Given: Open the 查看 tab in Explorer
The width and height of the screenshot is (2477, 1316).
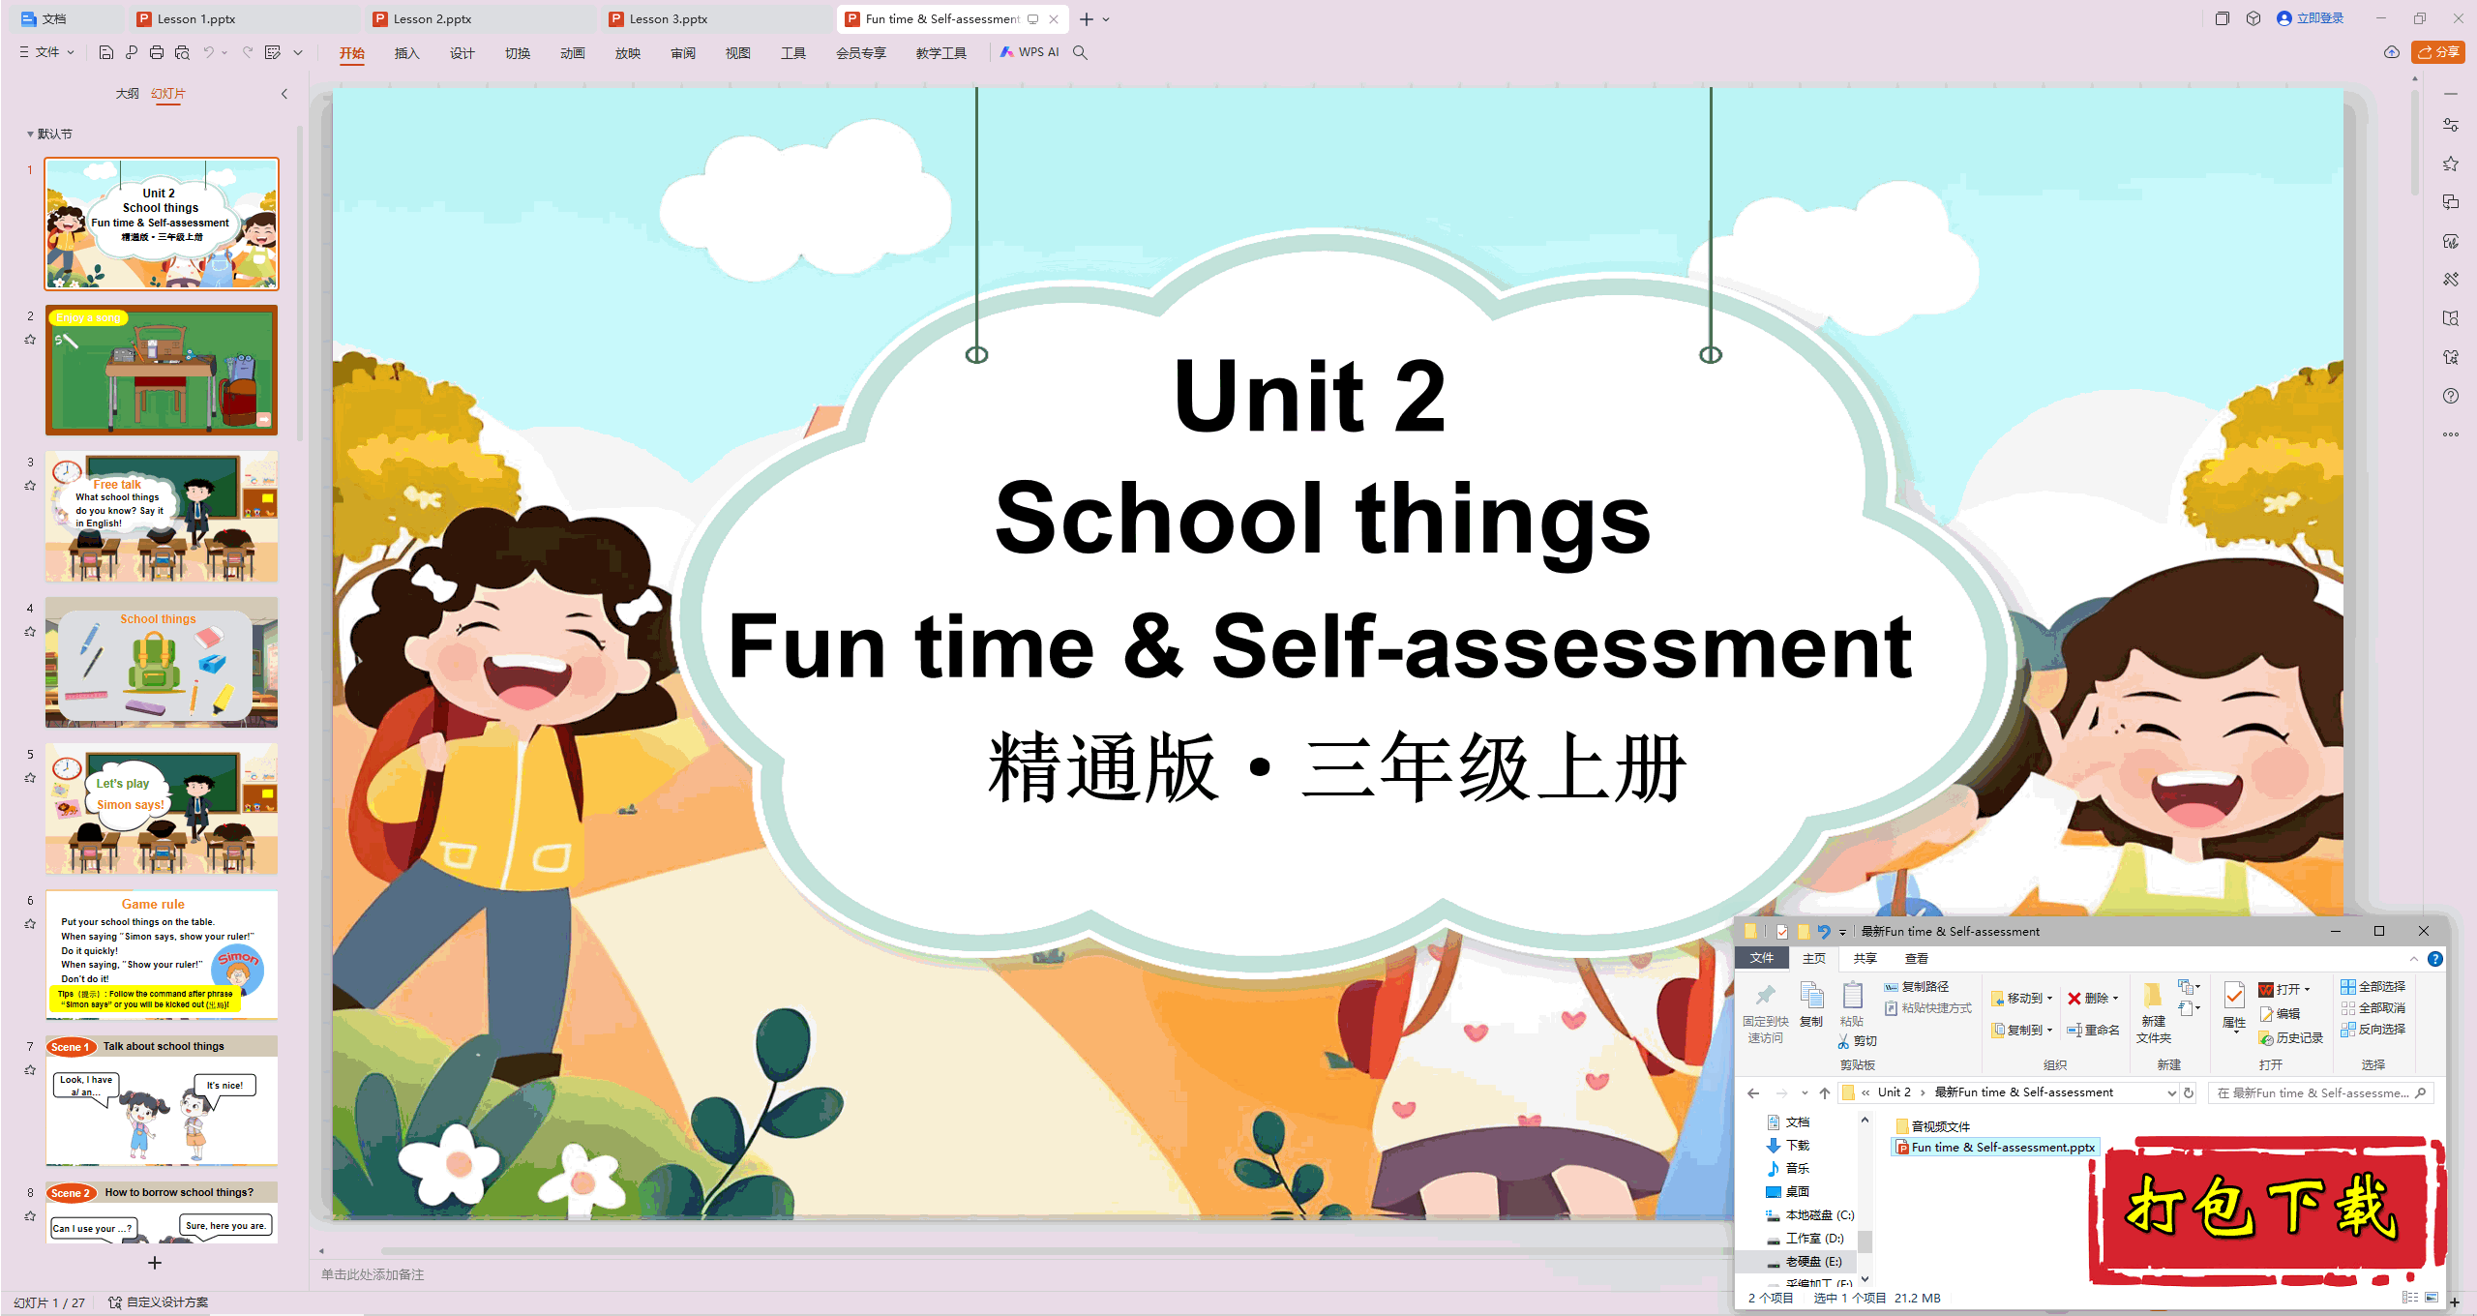Looking at the screenshot, I should click(1917, 959).
